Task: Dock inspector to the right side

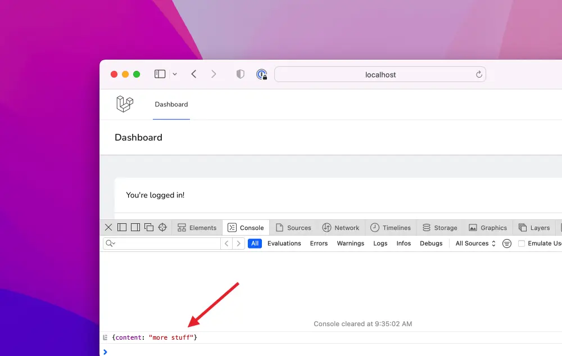Action: coord(135,227)
